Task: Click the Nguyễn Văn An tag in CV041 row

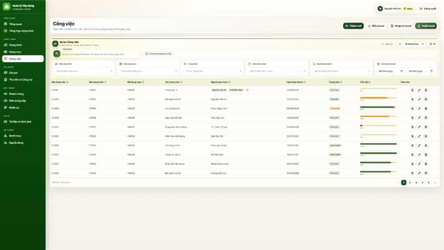Action: pyautogui.click(x=219, y=90)
